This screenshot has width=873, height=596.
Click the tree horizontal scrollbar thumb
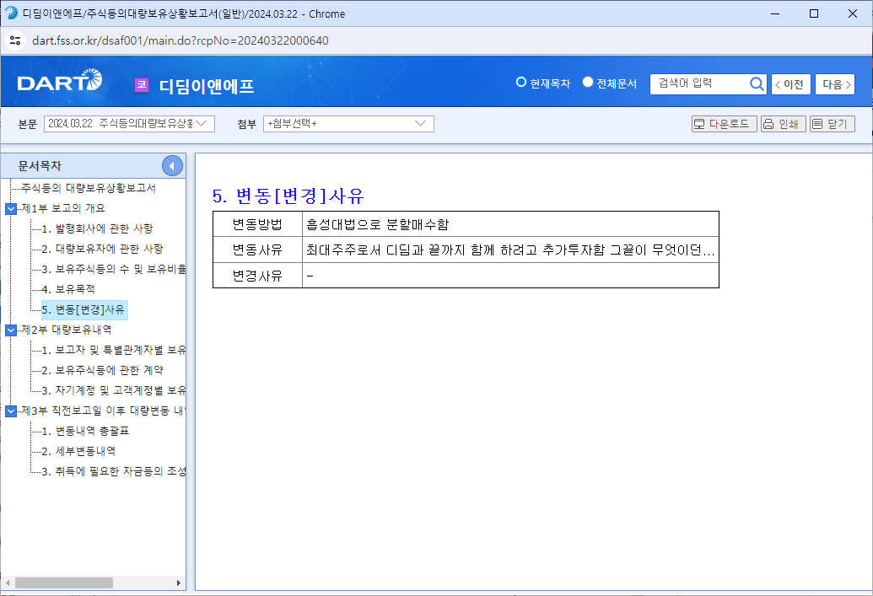(x=64, y=583)
